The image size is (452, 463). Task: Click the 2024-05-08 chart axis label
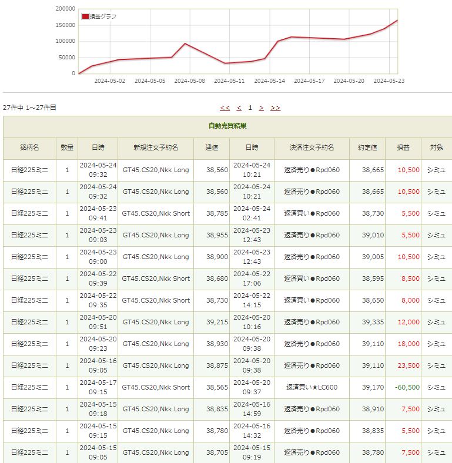(x=189, y=81)
